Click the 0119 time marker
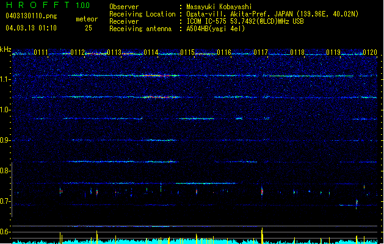The width and height of the screenshot is (384, 244). pyautogui.click(x=333, y=52)
